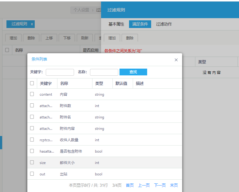Close the 条件列表 dialog
The image size is (239, 192).
176,60
